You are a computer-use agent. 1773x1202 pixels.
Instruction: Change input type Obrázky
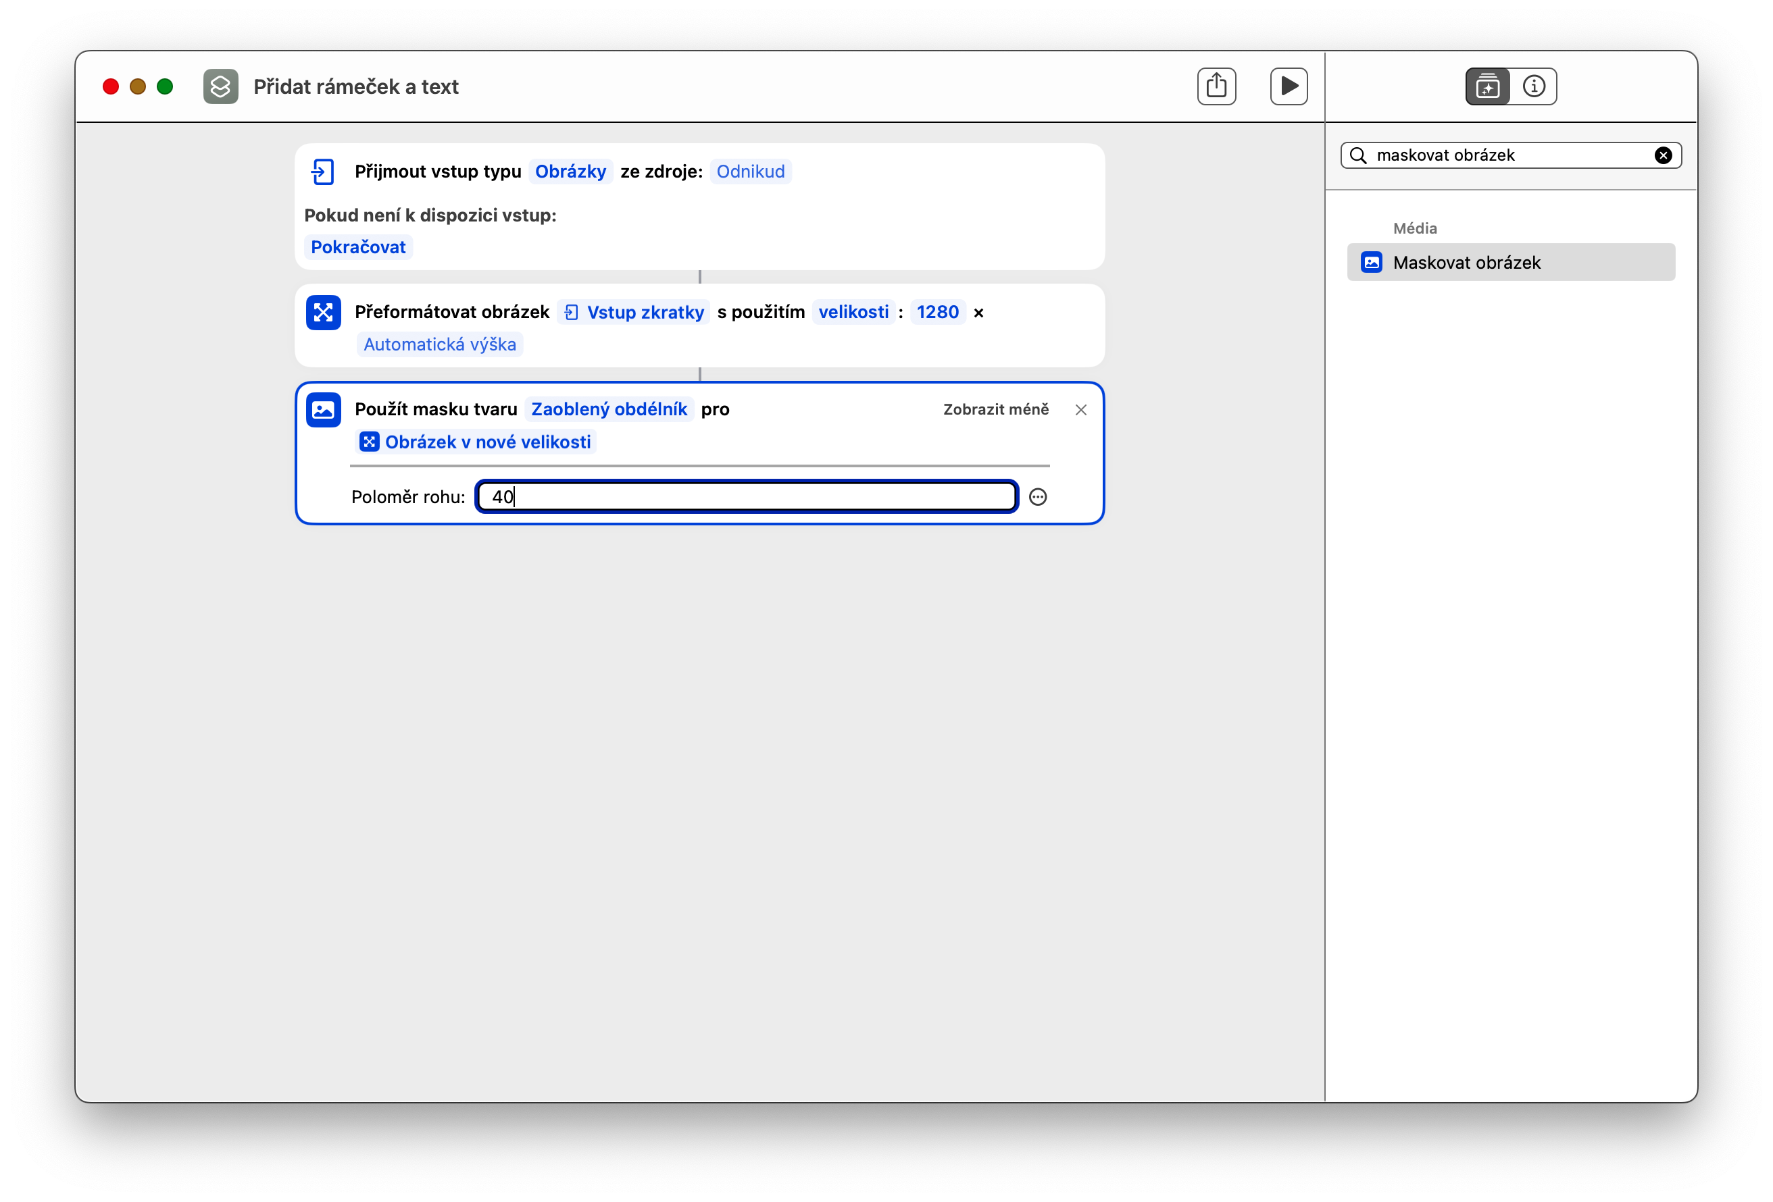(570, 172)
